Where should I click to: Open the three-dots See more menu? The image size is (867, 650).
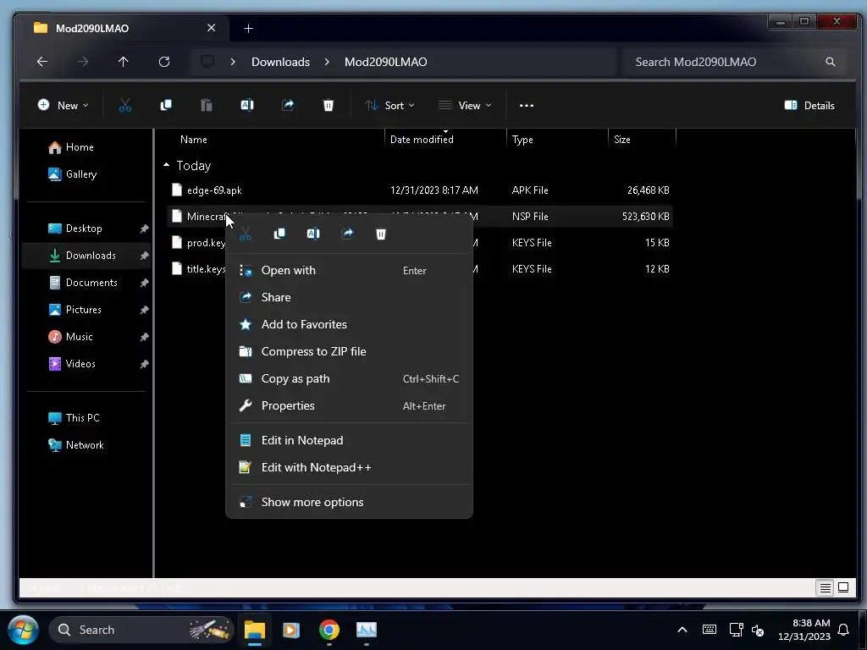[527, 106]
